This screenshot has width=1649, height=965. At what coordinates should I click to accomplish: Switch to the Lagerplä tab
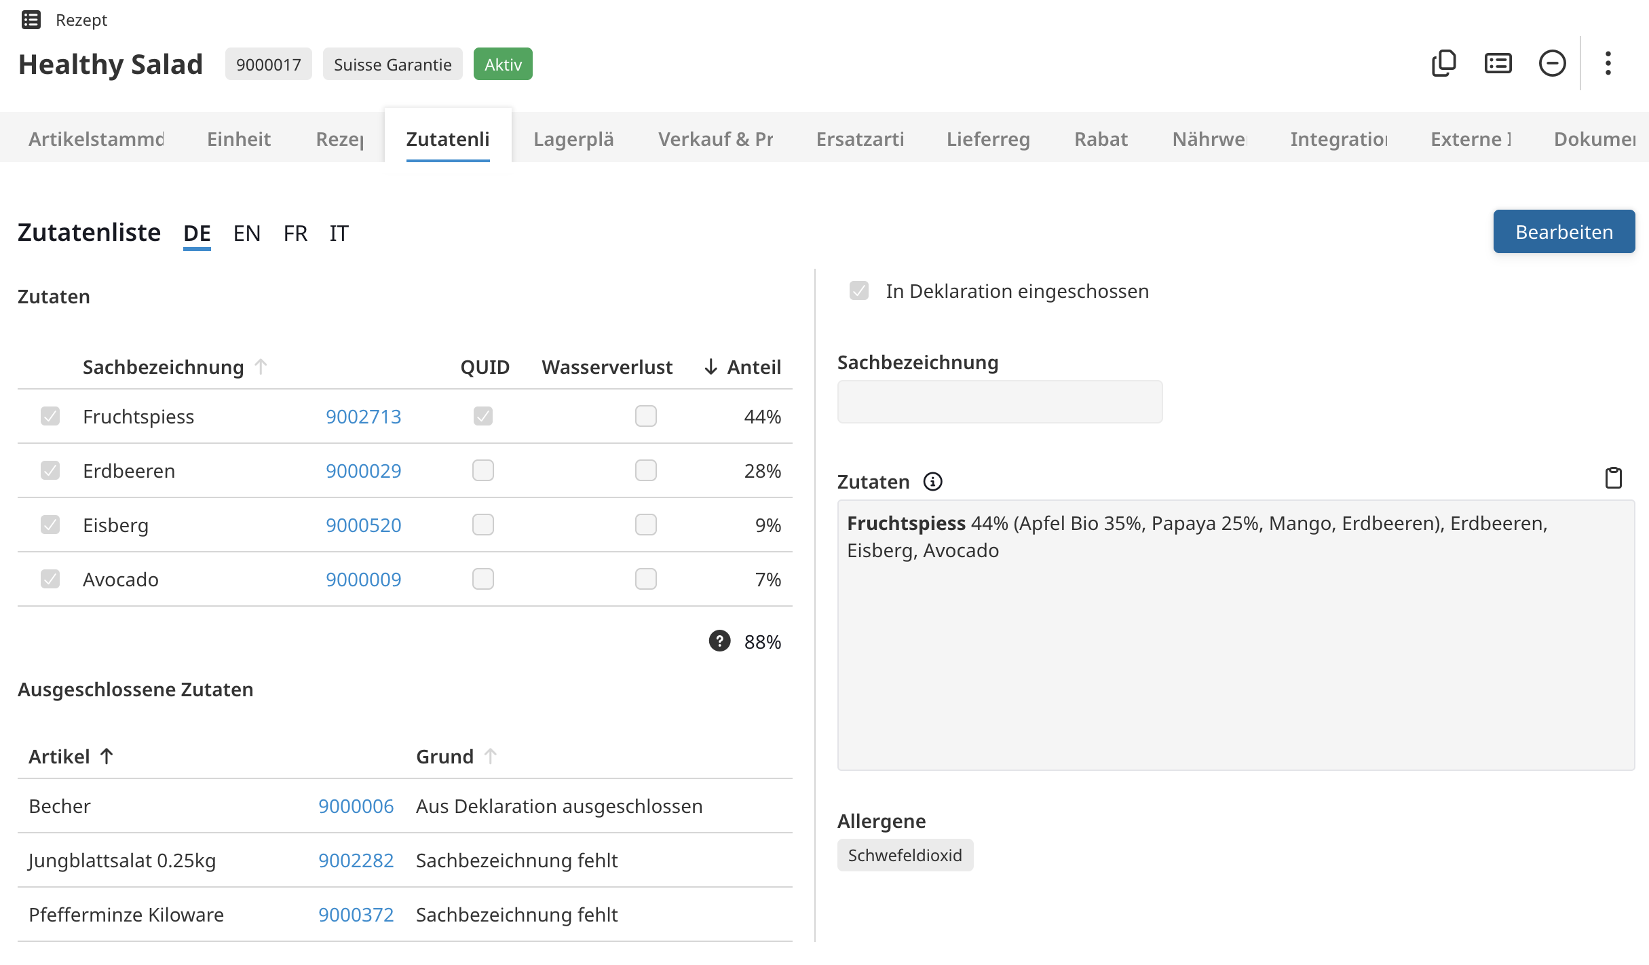[x=573, y=139]
